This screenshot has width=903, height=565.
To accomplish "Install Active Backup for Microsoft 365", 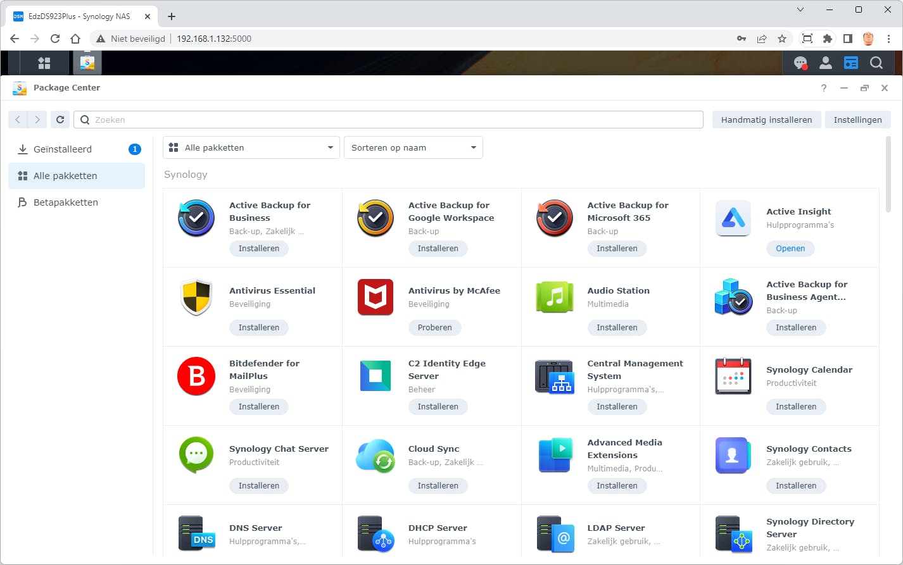I will pyautogui.click(x=617, y=249).
